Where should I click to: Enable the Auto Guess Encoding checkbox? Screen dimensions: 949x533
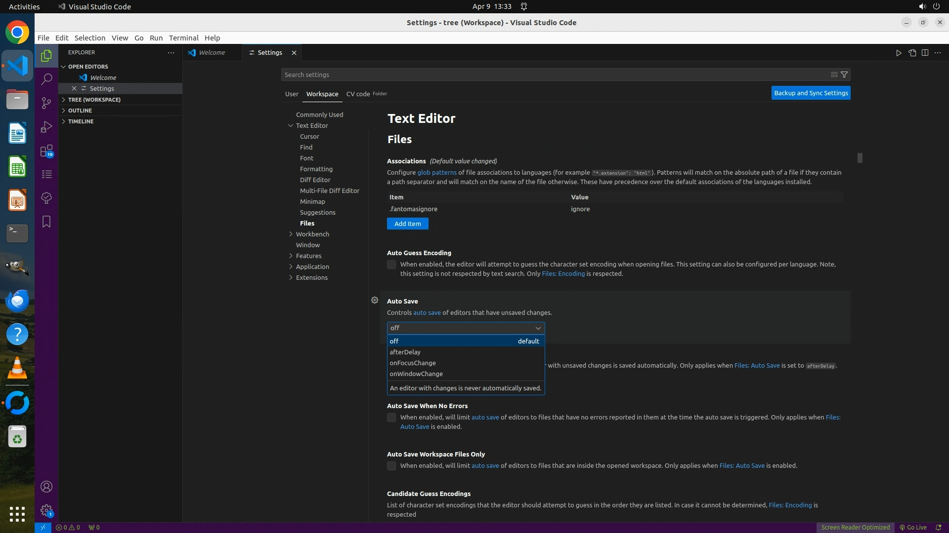pos(391,265)
